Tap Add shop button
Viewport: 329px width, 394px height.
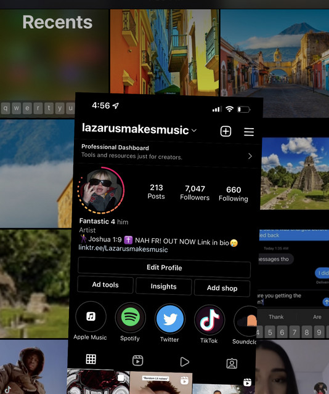pyautogui.click(x=222, y=288)
